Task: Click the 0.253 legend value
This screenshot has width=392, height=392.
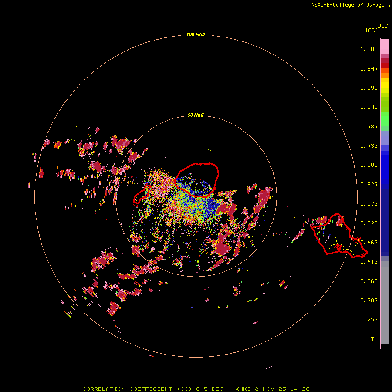Action: (x=369, y=320)
